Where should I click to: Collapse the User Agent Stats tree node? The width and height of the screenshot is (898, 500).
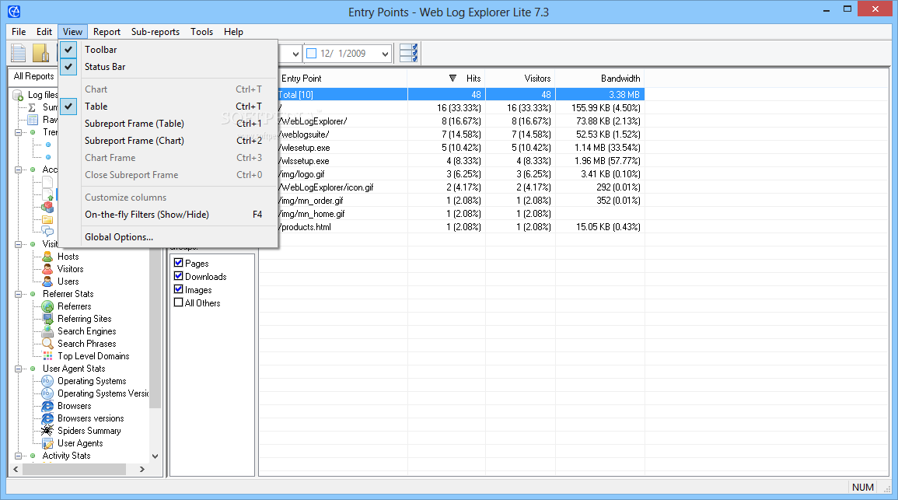tap(19, 369)
